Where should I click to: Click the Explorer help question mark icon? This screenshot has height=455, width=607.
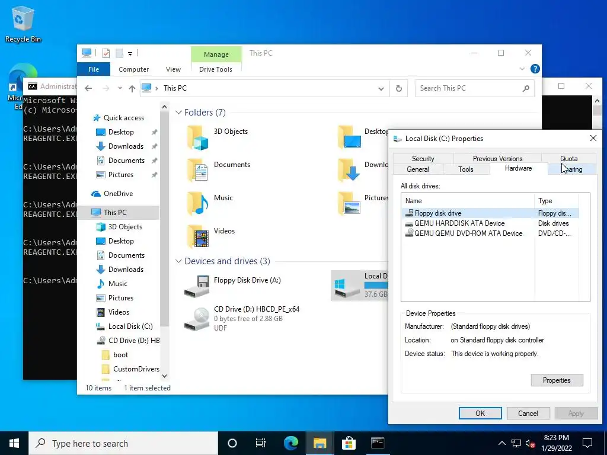(x=535, y=69)
